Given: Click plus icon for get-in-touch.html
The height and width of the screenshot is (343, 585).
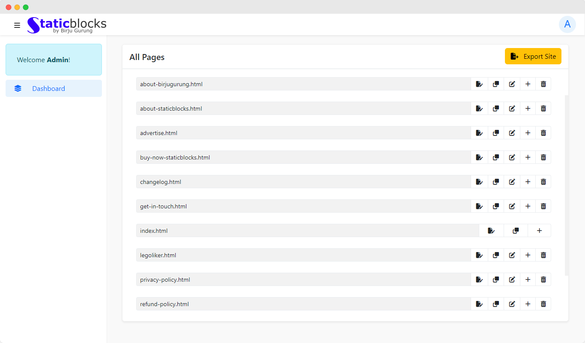Looking at the screenshot, I should coord(528,206).
